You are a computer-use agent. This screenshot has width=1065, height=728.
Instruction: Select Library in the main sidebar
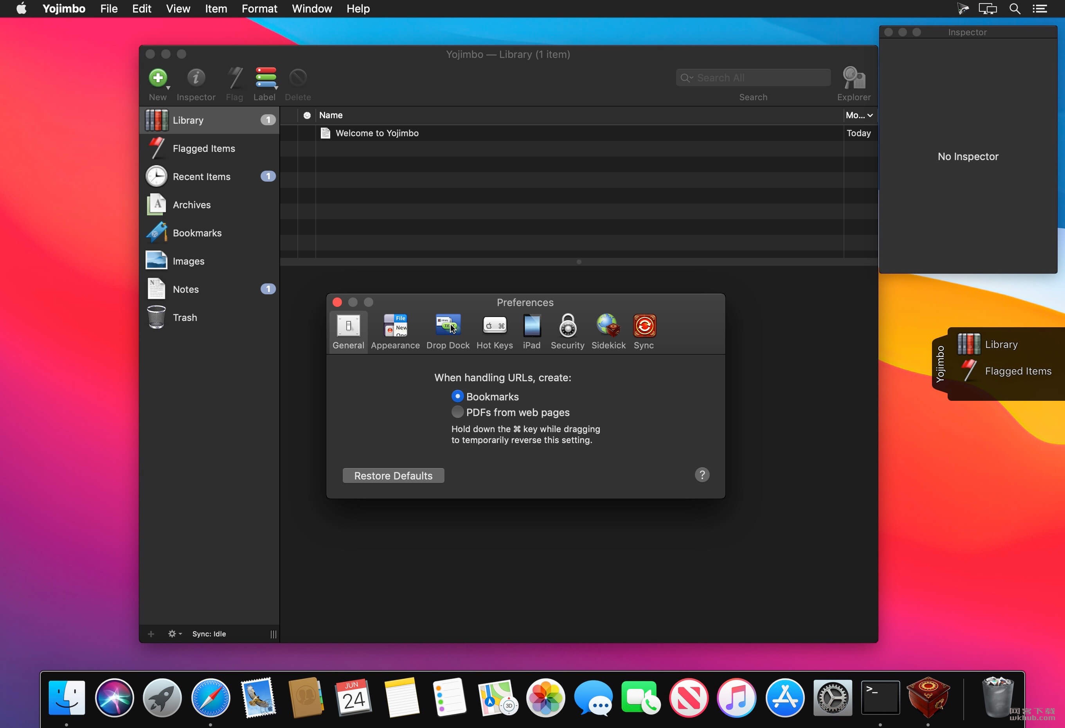[x=210, y=120]
